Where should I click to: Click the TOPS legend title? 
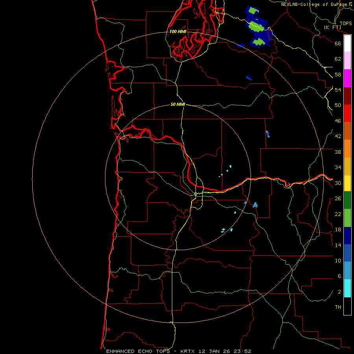tap(346, 24)
